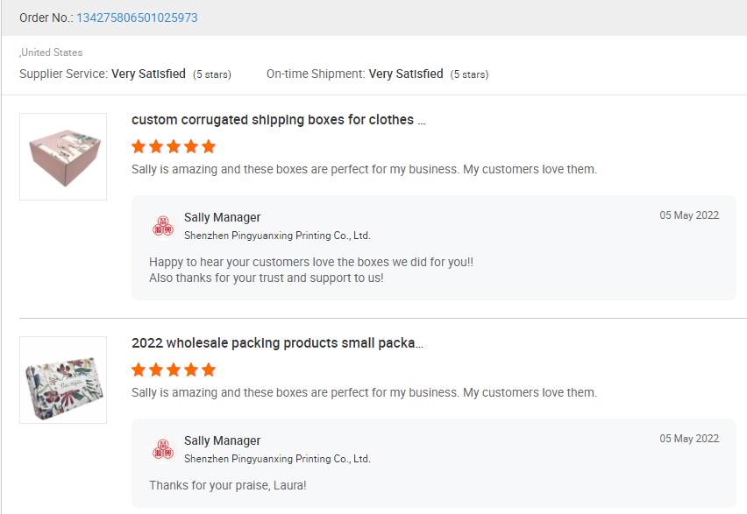Select Sally Manager name above 'Thanks for your praise'
Screen dimensions: 747x514
(222, 440)
